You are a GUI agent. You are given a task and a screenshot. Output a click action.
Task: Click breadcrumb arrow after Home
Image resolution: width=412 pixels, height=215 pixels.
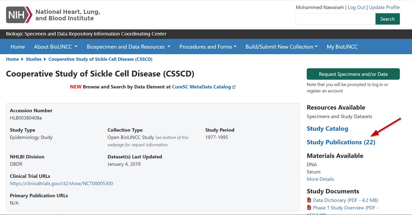[x=22, y=59]
